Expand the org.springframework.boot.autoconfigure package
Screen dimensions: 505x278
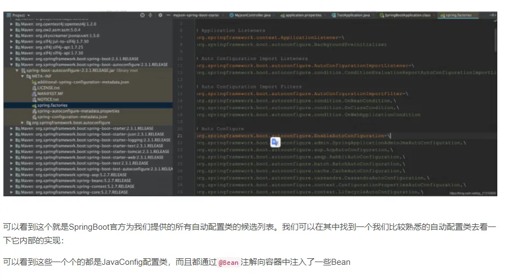click(22, 123)
